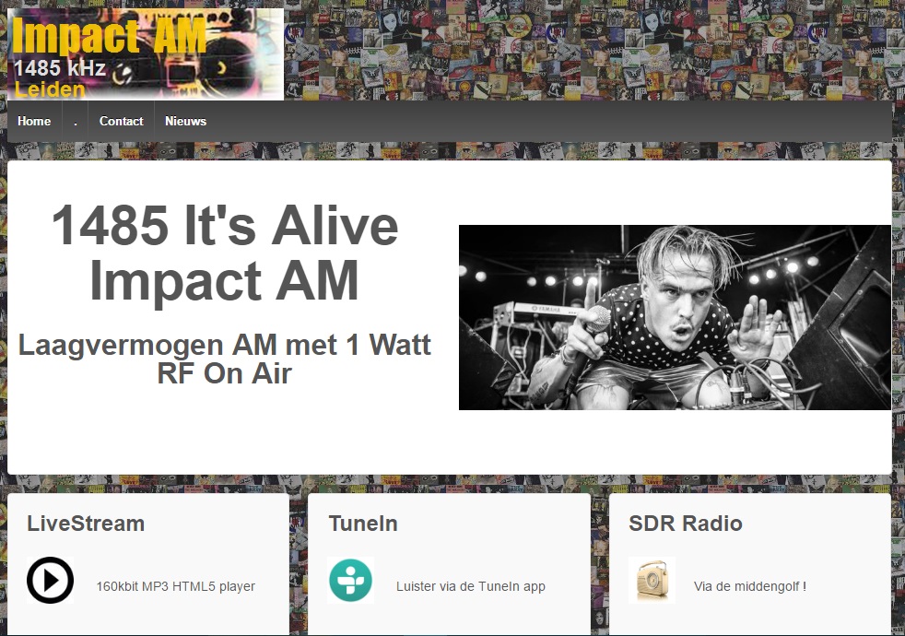Open the Nieuws menu item
905x636 pixels.
point(185,121)
